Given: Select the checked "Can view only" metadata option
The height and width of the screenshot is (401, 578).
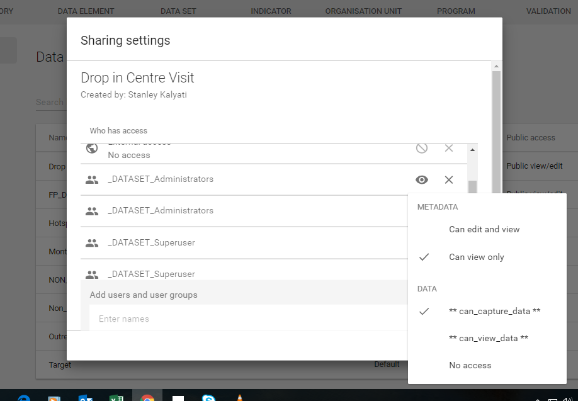Looking at the screenshot, I should (x=476, y=257).
